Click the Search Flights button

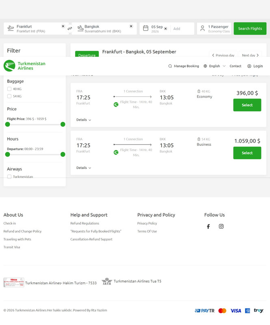(x=250, y=28)
